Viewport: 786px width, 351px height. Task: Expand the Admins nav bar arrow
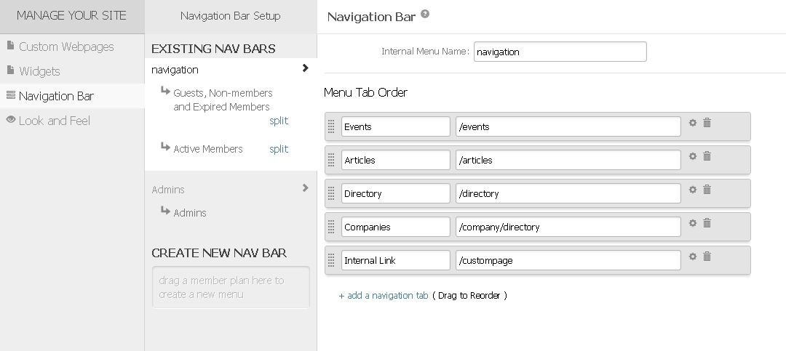click(x=305, y=188)
